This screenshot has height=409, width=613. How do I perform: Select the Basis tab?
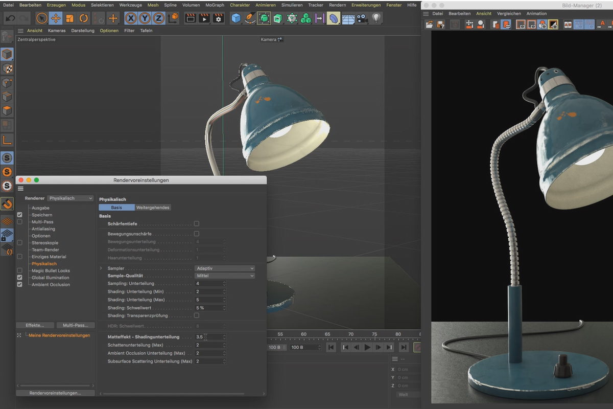[116, 208]
